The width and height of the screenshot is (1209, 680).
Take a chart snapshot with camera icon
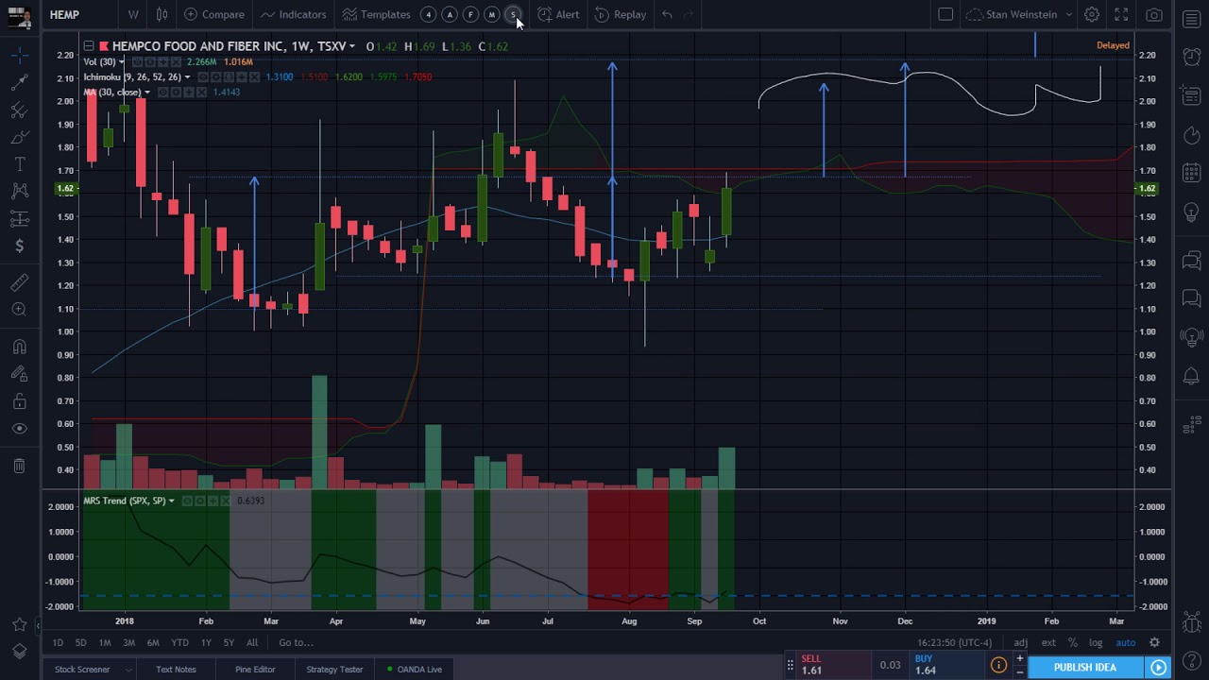[1154, 14]
